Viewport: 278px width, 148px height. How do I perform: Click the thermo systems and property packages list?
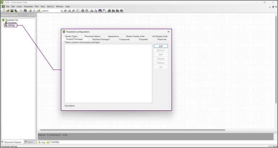(108, 74)
